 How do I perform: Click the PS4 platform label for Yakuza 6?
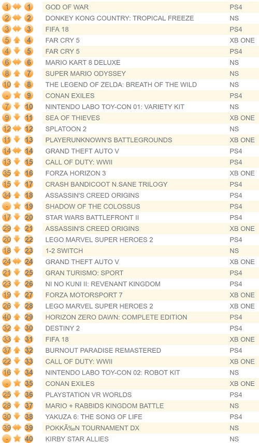coord(236,417)
